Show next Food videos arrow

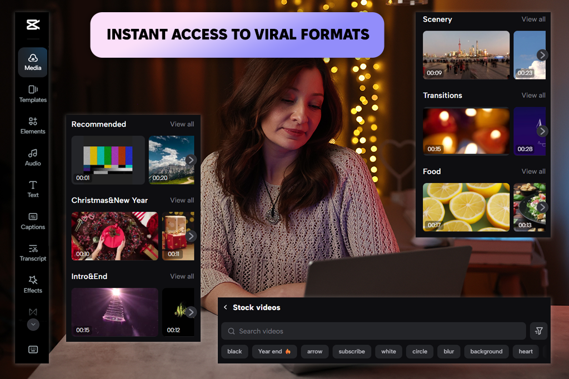[542, 207]
